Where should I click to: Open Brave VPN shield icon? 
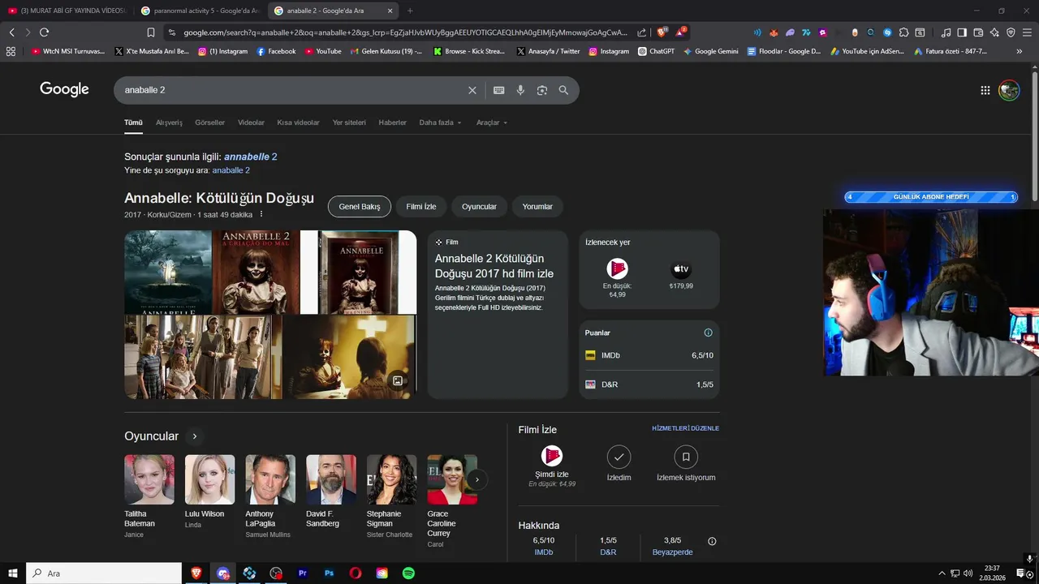(x=1011, y=32)
